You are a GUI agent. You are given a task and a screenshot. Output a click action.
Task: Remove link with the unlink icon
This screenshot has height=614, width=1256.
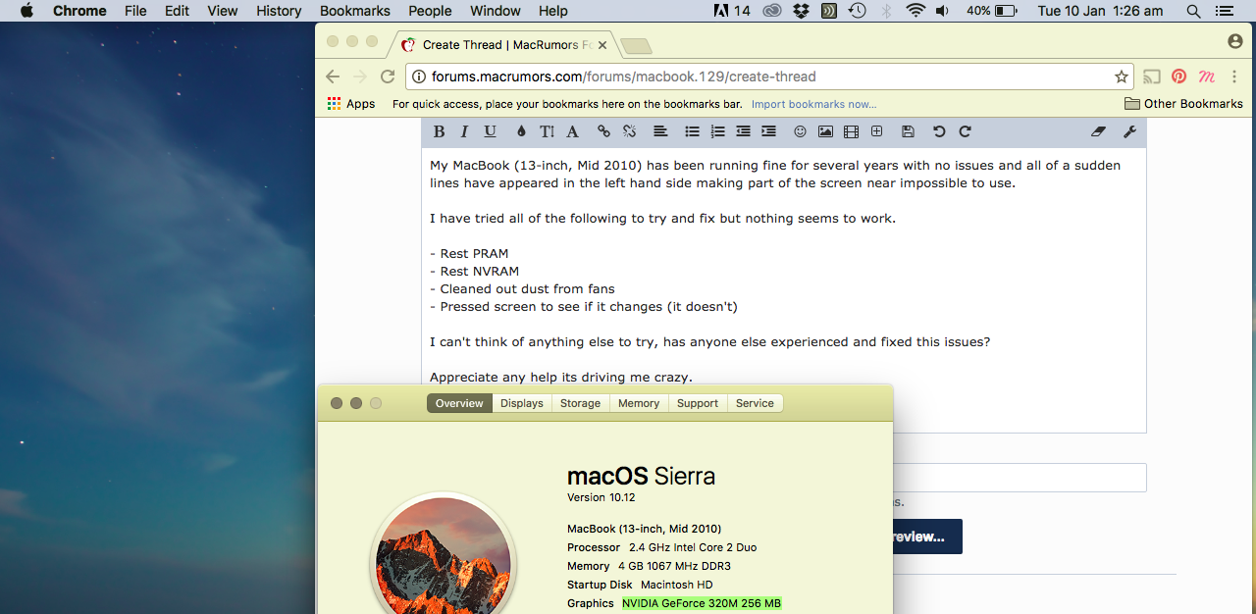pyautogui.click(x=629, y=131)
